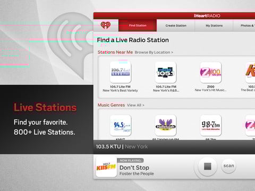The image size is (255, 191).
Task: Click the NOW PLAYING label
Action: tap(130, 160)
